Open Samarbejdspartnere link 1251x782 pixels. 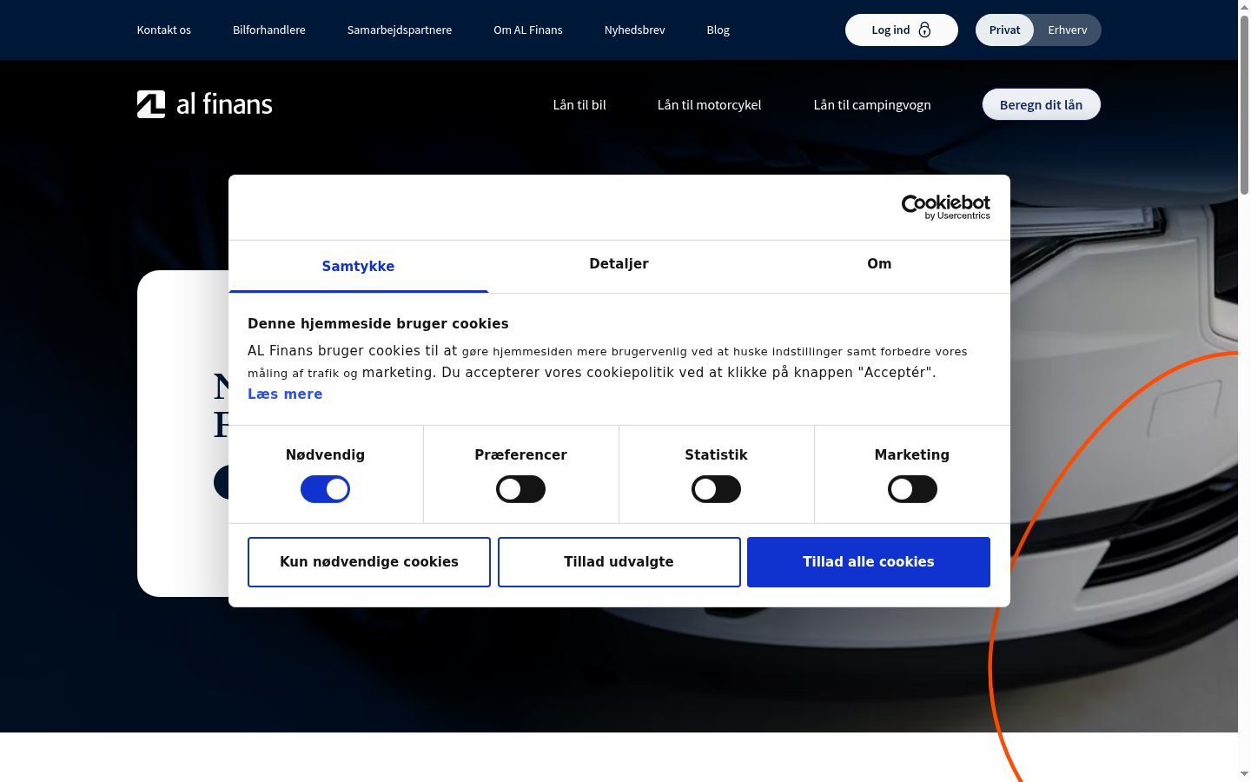(400, 30)
